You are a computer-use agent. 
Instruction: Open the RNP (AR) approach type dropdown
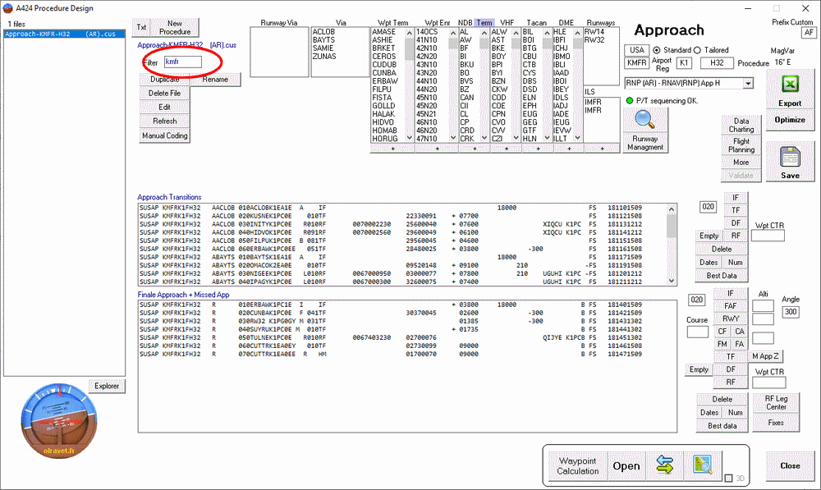(747, 83)
